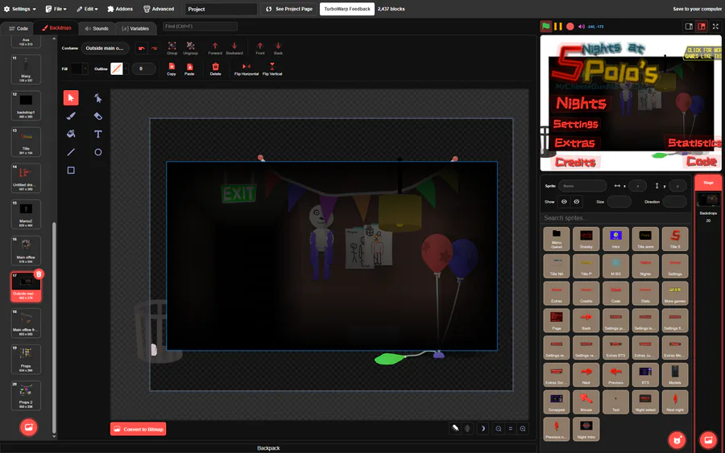Click Convert to Bitmap button
Viewport: 725px width, 453px height.
[x=139, y=429]
